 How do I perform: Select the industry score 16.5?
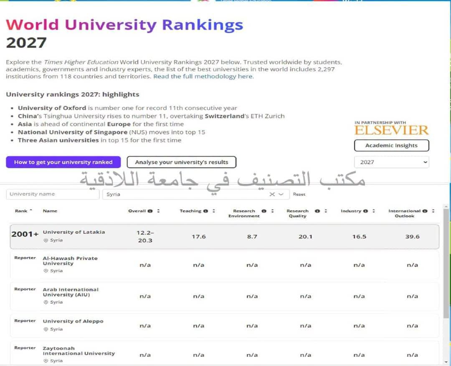(359, 237)
